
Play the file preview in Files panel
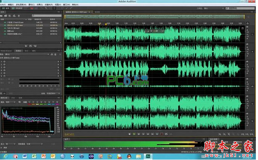coord(26,46)
